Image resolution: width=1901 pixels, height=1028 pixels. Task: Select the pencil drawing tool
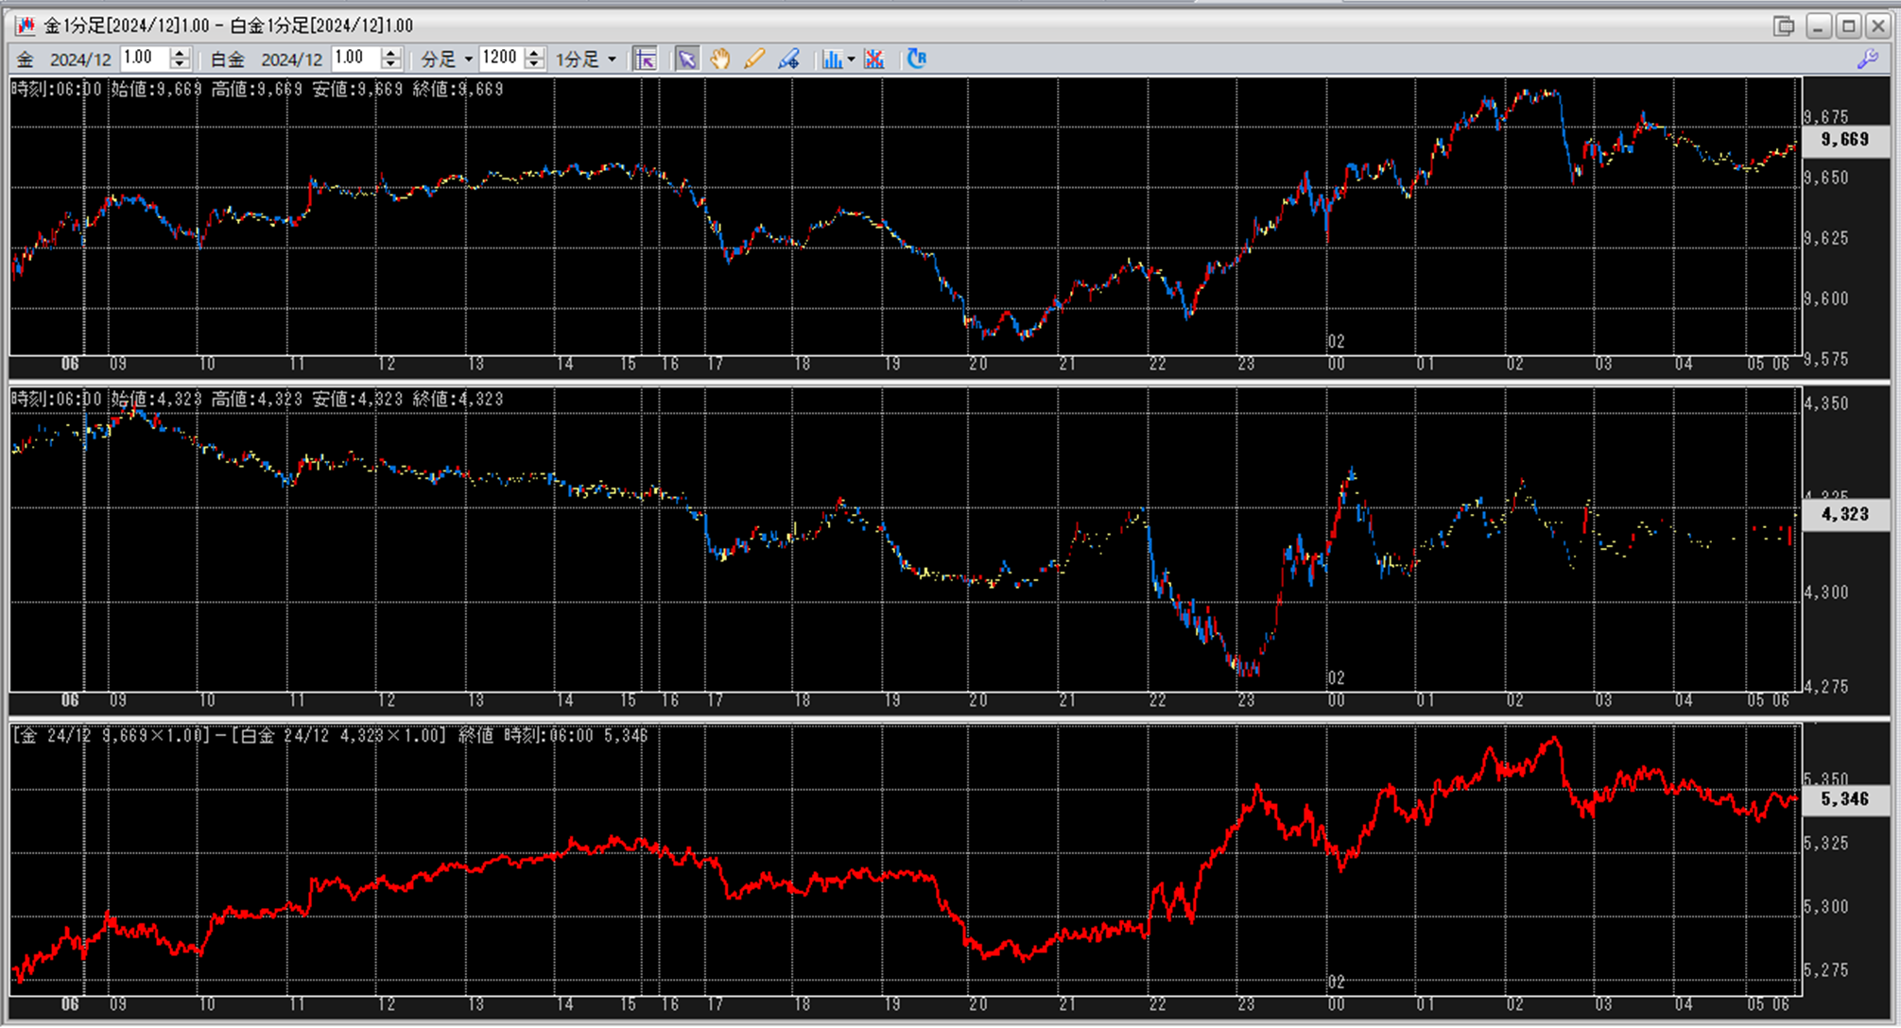coord(753,60)
